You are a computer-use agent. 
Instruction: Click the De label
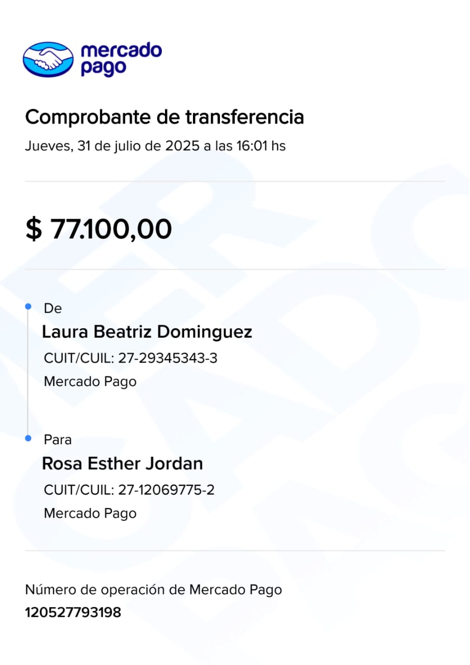53,309
